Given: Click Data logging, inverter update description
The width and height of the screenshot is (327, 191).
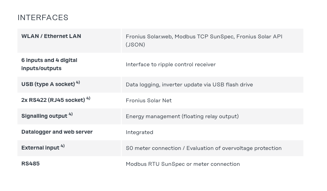Looking at the screenshot, I should [189, 84].
